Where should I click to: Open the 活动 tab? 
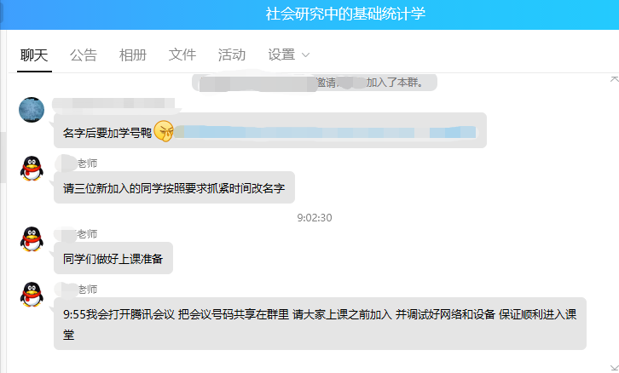232,55
